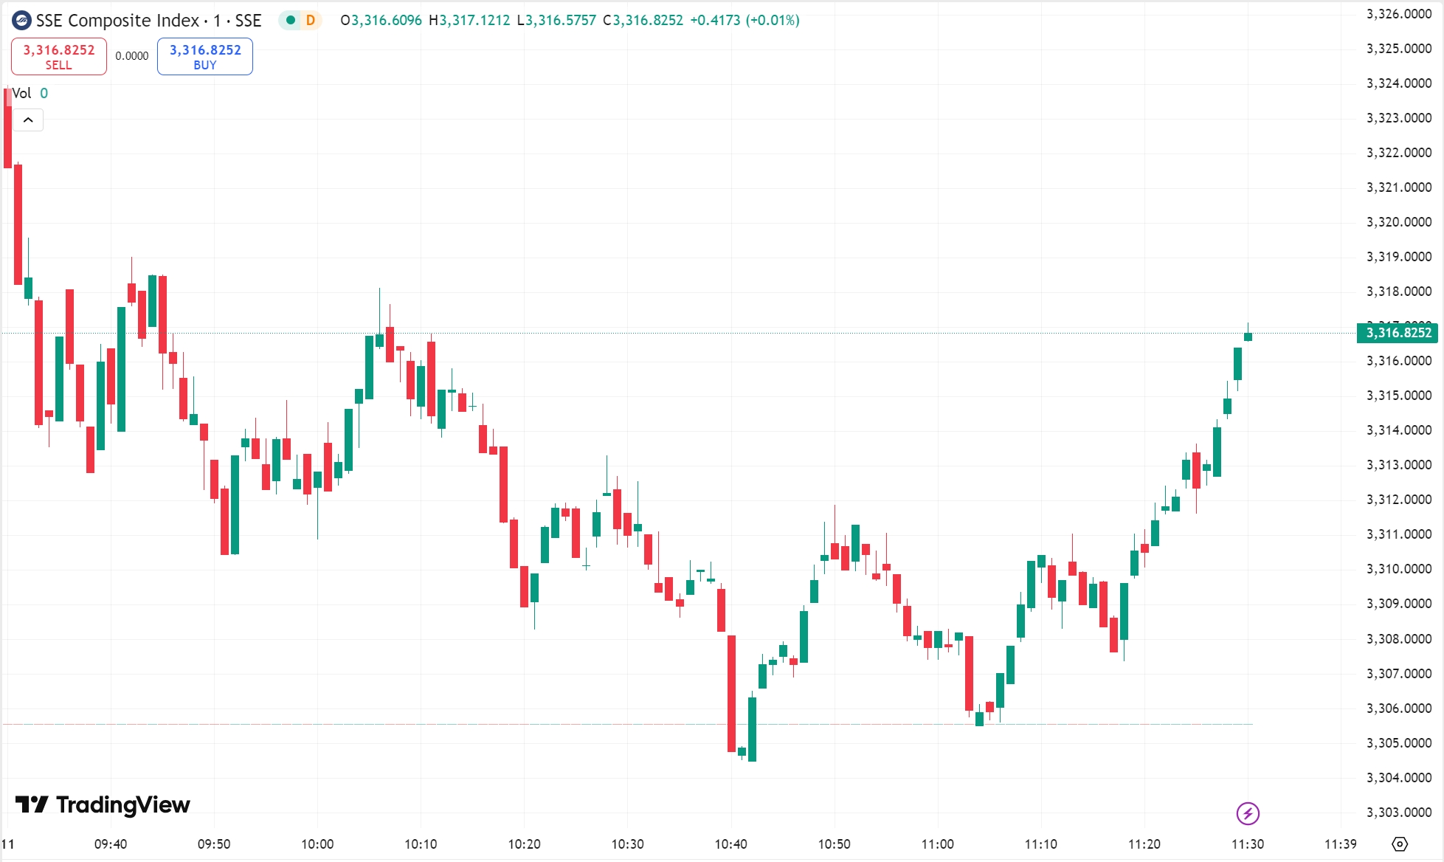1444x862 pixels.
Task: Click the 11:30 time axis label
Action: pos(1248,844)
